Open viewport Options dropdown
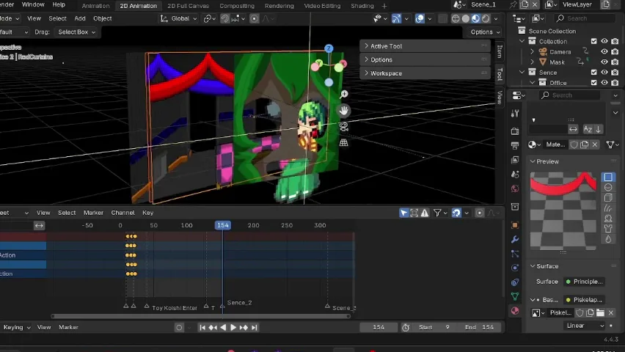The width and height of the screenshot is (625, 352). [484, 32]
